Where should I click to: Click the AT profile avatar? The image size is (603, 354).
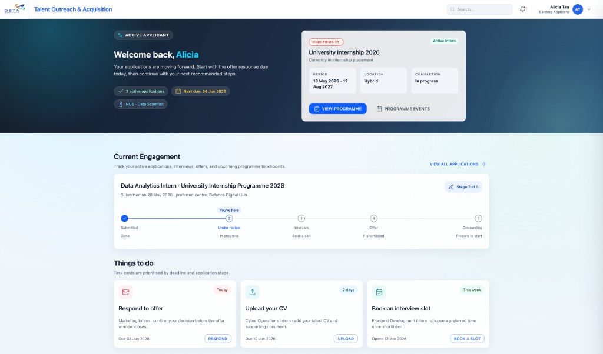click(577, 9)
